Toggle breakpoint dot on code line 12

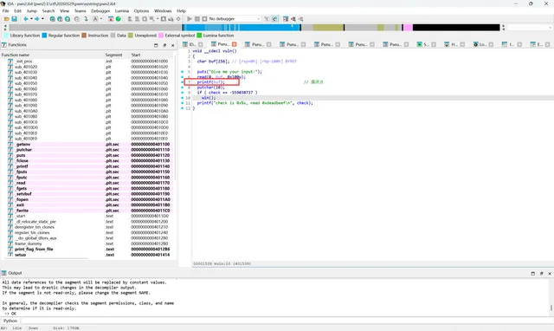[183, 108]
